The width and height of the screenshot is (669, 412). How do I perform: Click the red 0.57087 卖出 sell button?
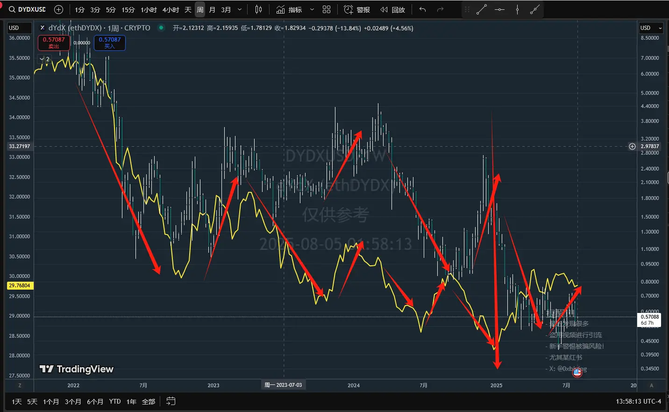[54, 43]
